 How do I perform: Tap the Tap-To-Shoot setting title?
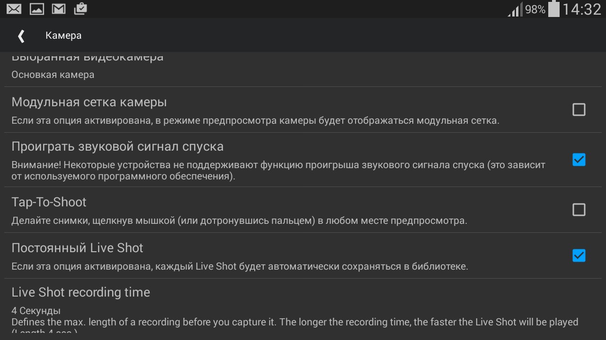(x=49, y=202)
